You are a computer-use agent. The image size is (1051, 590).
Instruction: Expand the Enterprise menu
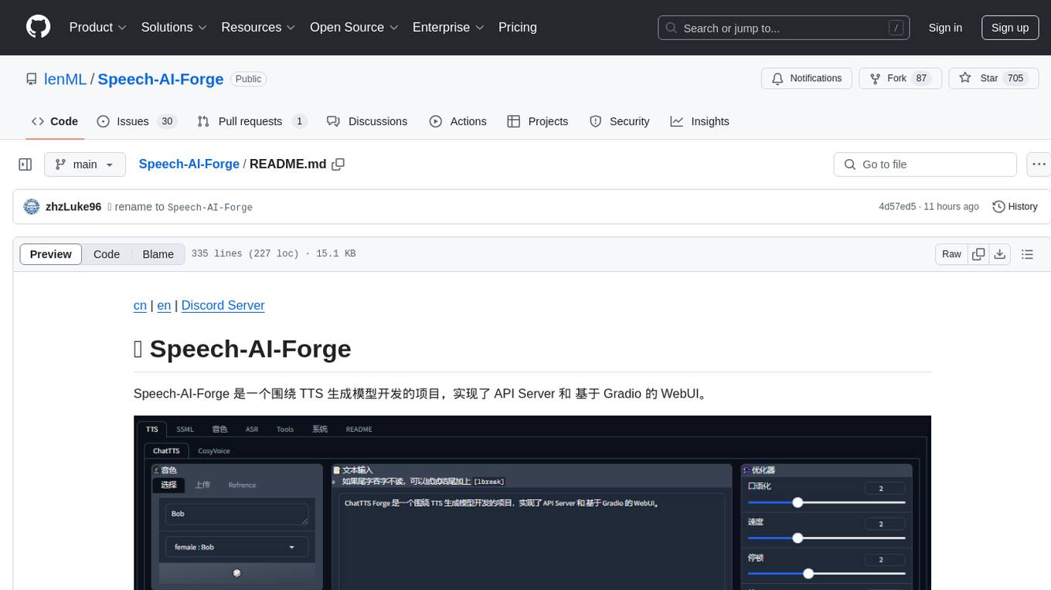coord(448,27)
